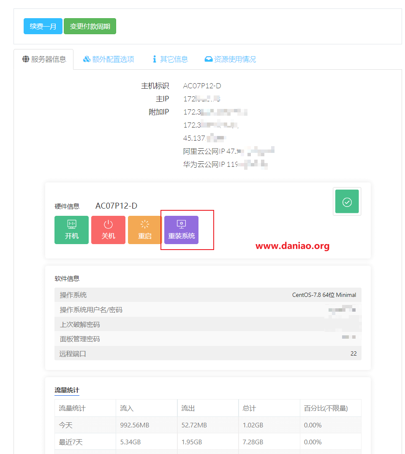Click the purple 重装系统 reinstall button

(182, 230)
